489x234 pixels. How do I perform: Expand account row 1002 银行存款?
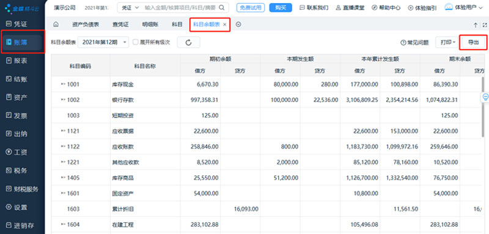64,100
